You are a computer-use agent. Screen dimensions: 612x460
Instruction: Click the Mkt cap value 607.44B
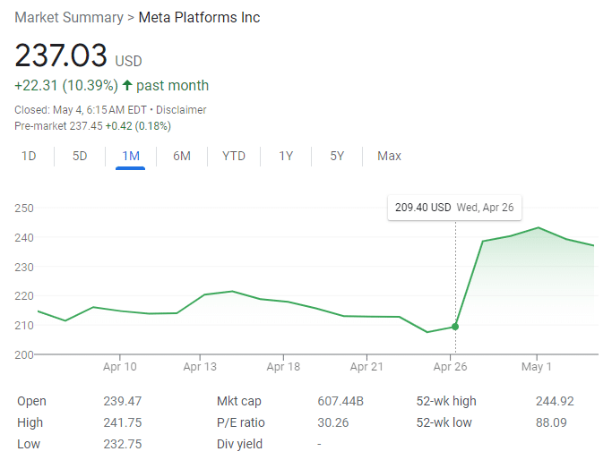coord(340,401)
